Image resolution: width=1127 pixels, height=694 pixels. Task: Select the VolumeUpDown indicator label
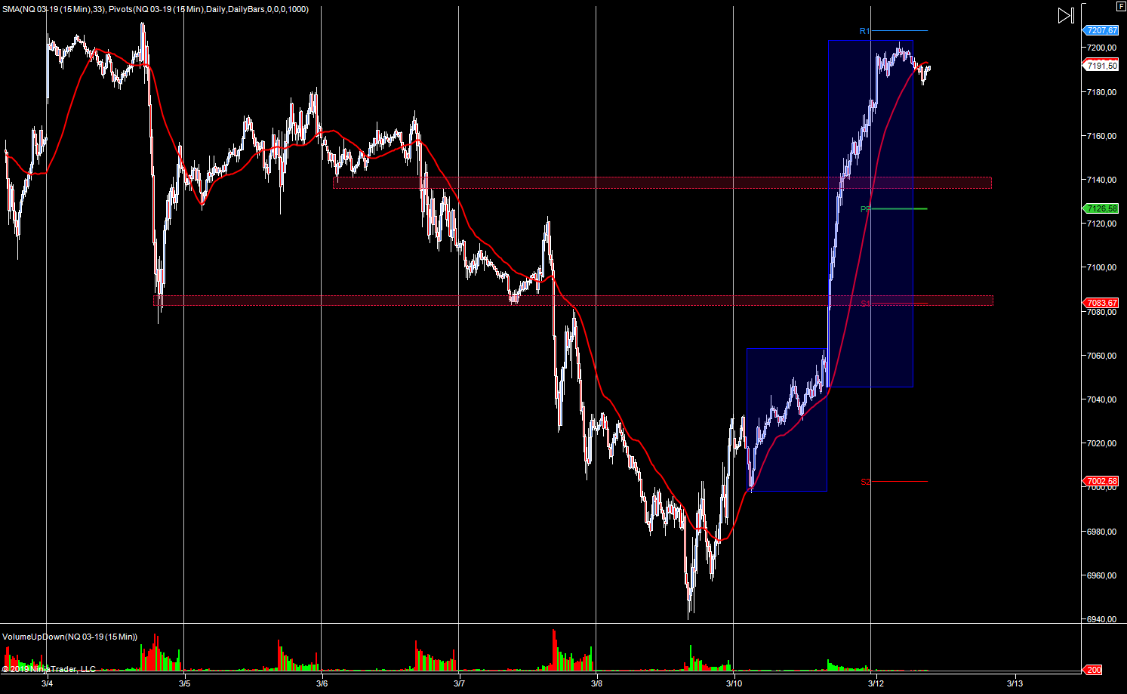(x=70, y=637)
